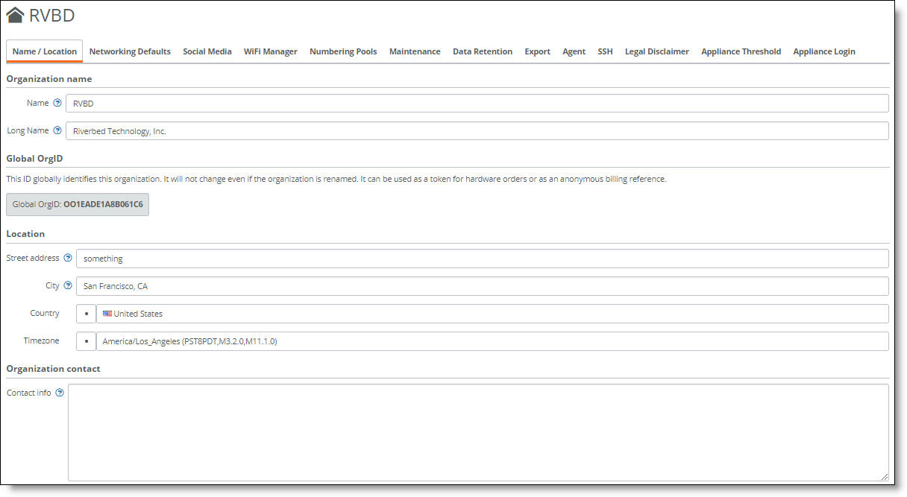Click the Name field containing RVBD
Viewport: 907px width, 497px height.
477,103
